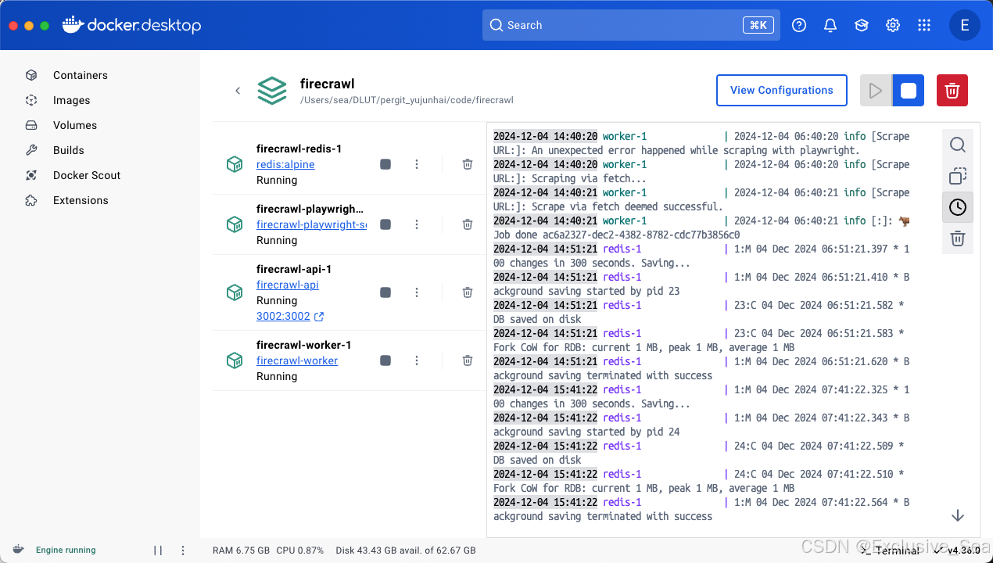Open the redis:alpine image link
993x563 pixels.
pos(285,164)
